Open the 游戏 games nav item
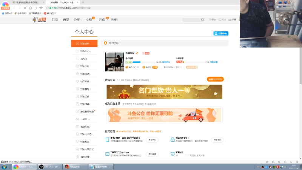This screenshot has height=170, width=302. [x=102, y=20]
